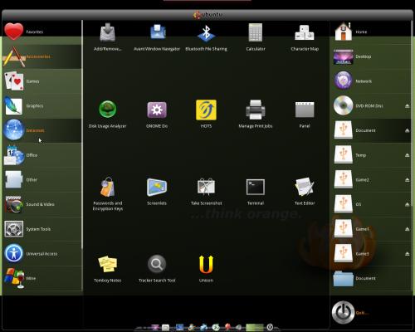Open the HOTS application
Screen dimensions: 415x332
[206, 115]
